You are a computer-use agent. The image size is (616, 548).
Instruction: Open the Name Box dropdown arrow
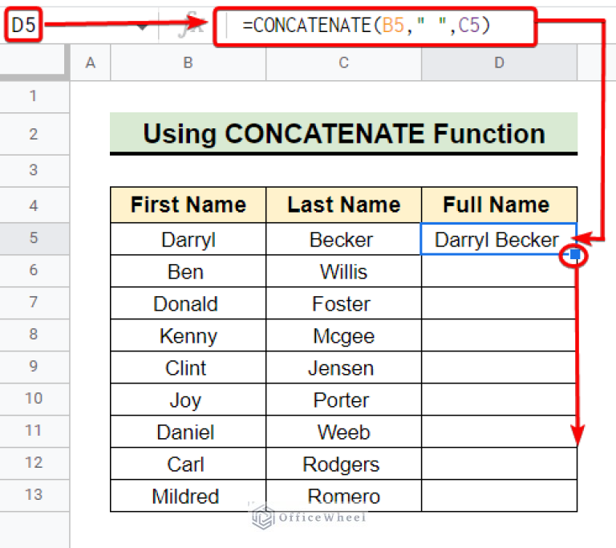pyautogui.click(x=143, y=26)
